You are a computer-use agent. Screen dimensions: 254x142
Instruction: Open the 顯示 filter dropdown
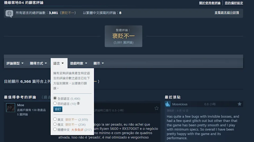[99, 63]
